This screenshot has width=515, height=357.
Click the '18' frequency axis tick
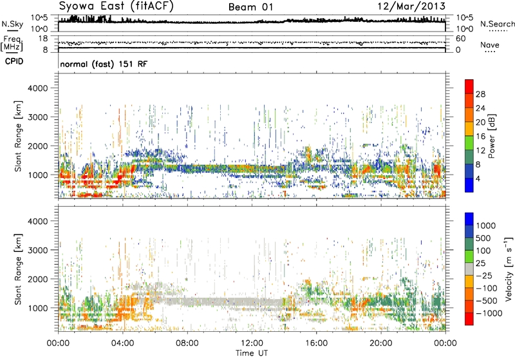(43, 39)
